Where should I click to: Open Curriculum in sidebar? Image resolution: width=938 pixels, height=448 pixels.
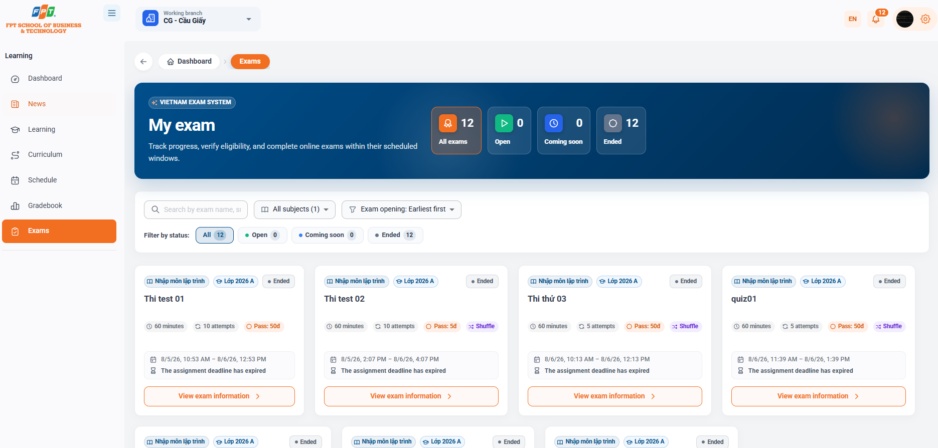click(x=59, y=155)
